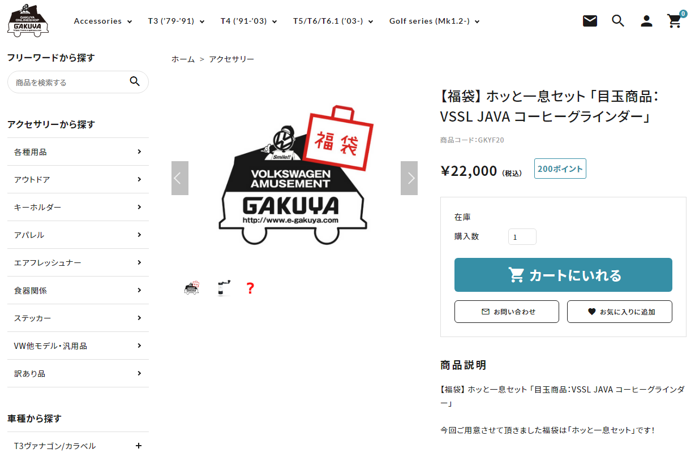Click the GAKUYA online shop logo
The width and height of the screenshot is (695, 453).
(28, 20)
